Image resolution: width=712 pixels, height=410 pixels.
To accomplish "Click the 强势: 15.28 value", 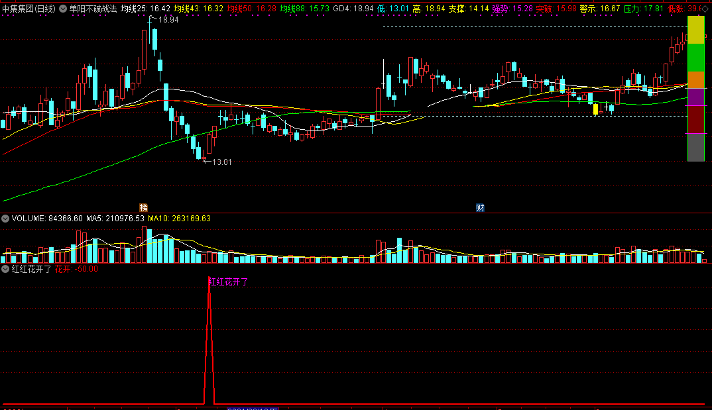I will tap(512, 9).
